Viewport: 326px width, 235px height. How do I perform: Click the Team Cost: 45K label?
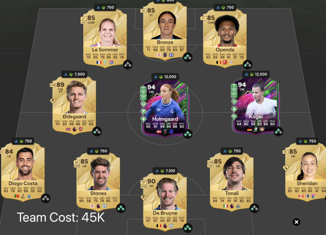tap(61, 217)
